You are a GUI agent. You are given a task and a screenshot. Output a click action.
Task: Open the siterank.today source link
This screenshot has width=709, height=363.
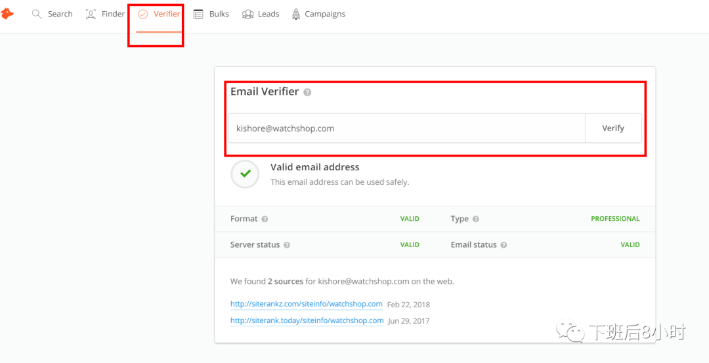coord(307,320)
